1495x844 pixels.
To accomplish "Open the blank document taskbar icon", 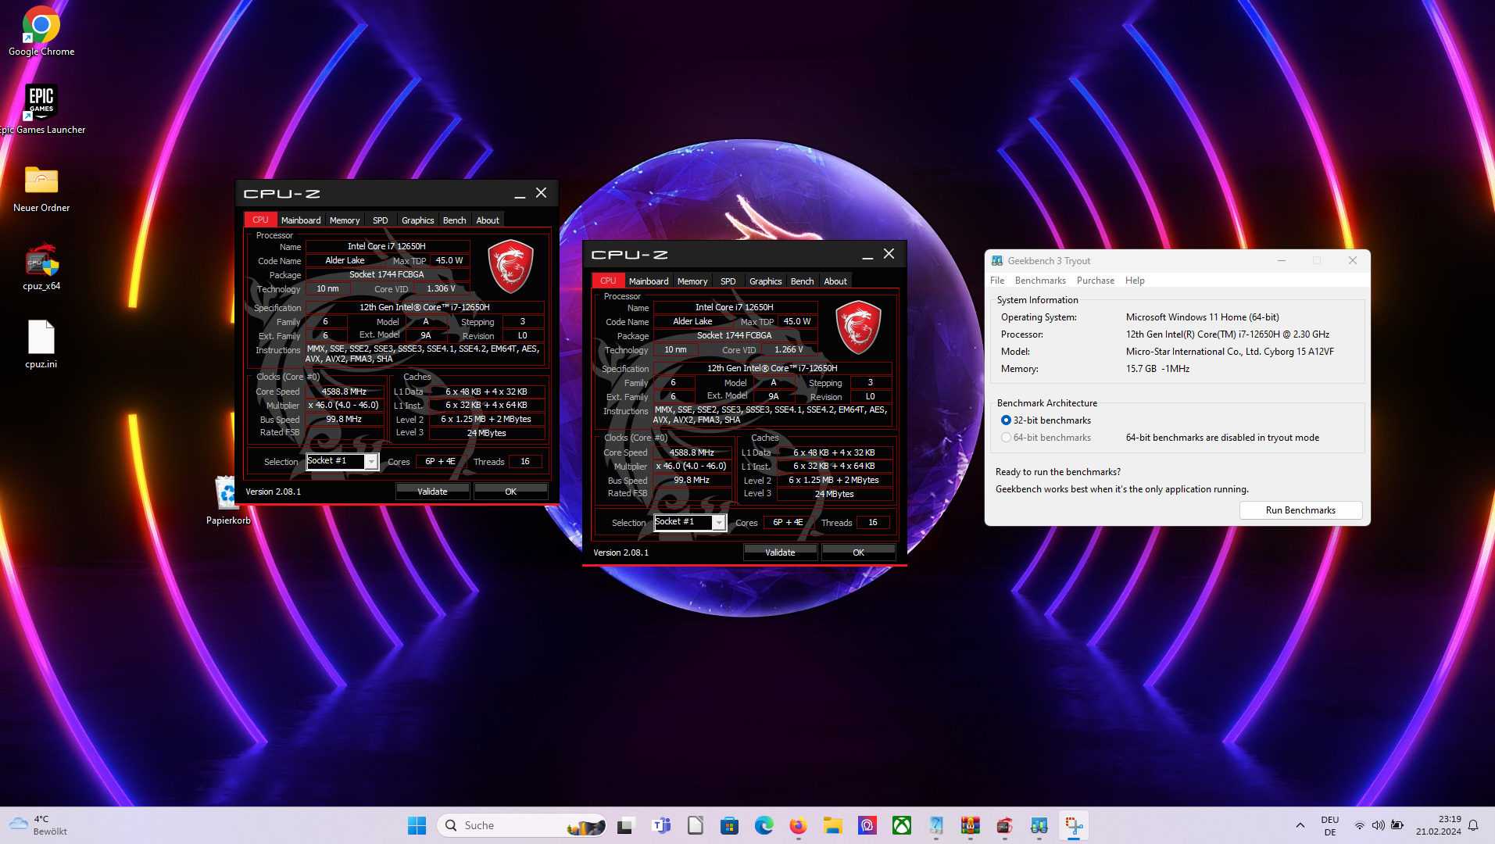I will tap(695, 825).
